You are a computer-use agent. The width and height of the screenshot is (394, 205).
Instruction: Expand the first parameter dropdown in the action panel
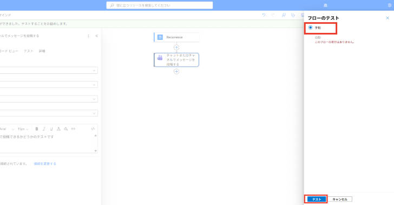94,71
